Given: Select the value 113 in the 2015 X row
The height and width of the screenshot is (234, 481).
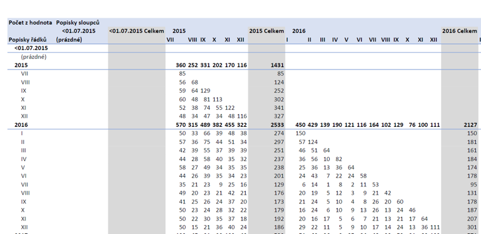Looking at the screenshot, I should (x=217, y=99).
